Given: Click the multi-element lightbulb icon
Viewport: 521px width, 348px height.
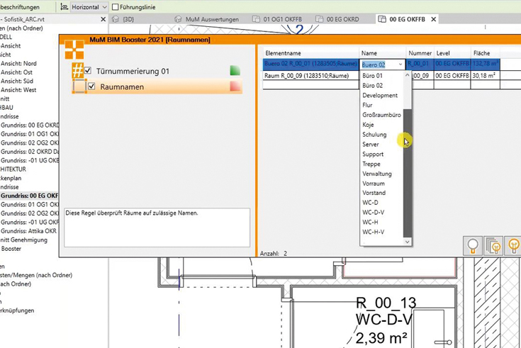Looking at the screenshot, I should tap(493, 246).
